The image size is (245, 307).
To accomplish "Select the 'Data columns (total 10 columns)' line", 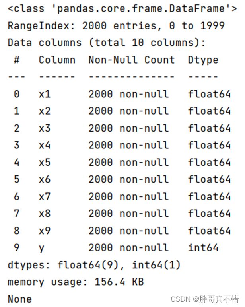I will (x=107, y=43).
